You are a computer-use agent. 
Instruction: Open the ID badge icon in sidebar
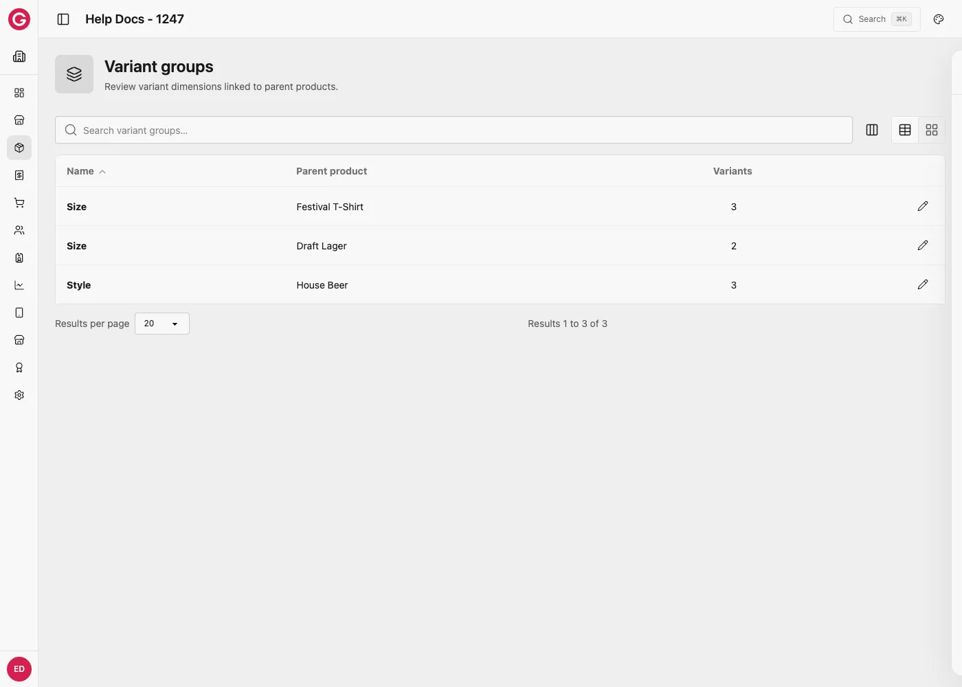(x=19, y=258)
